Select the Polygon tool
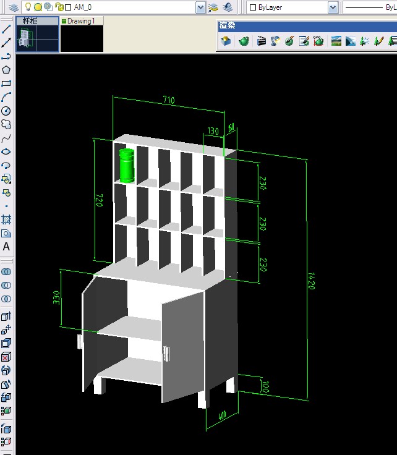The height and width of the screenshot is (455, 397). tap(6, 70)
